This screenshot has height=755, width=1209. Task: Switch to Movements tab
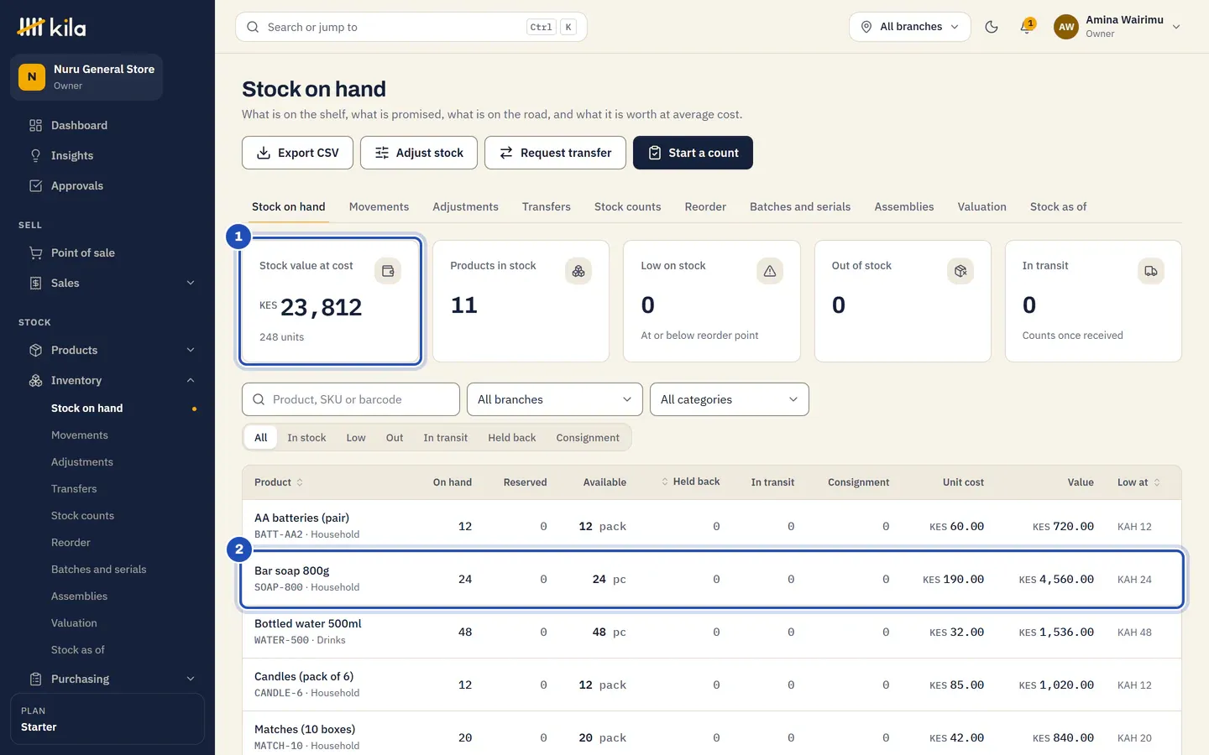[x=379, y=207]
